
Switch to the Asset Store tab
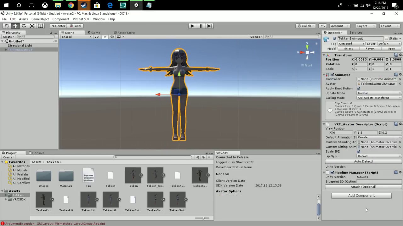click(x=124, y=33)
